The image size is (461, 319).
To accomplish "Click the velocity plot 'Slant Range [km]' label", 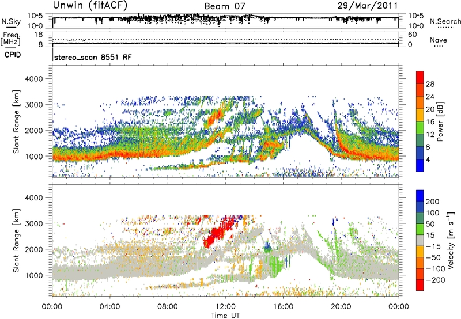I will pyautogui.click(x=16, y=241).
